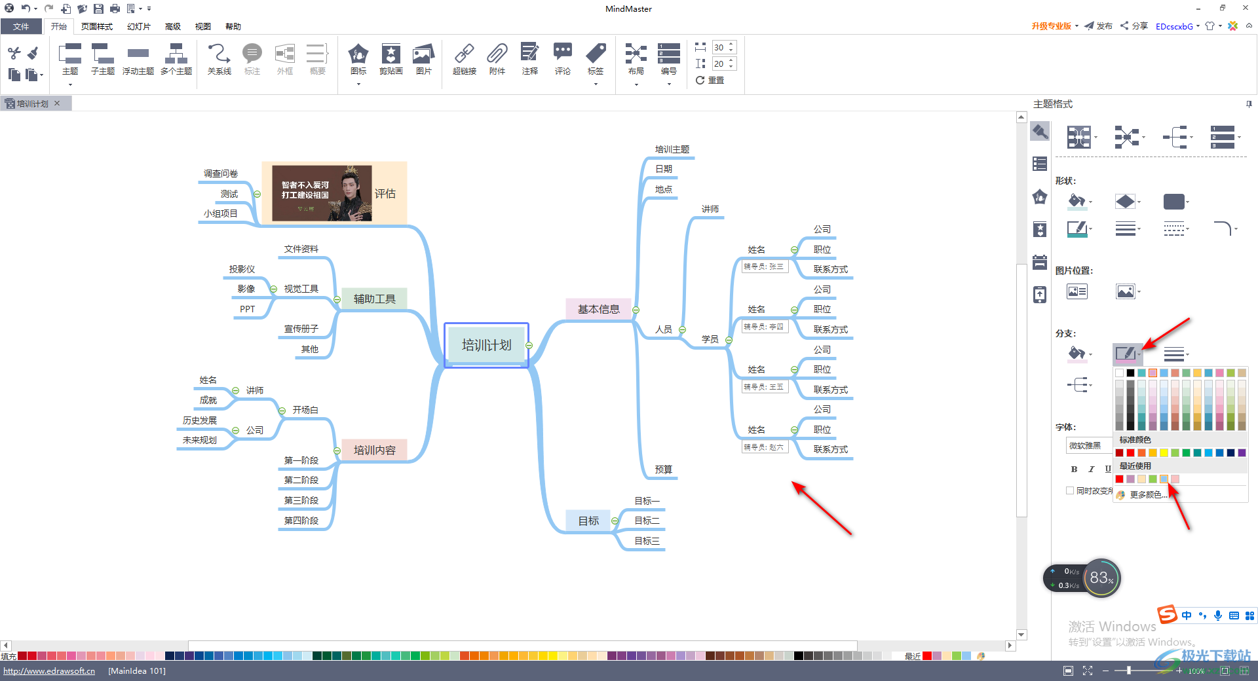Switch to the 高级 tab
This screenshot has height=681, width=1258.
coord(173,26)
